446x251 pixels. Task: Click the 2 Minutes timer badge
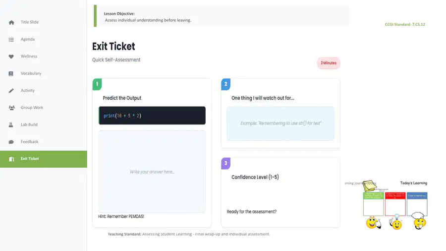pos(329,63)
